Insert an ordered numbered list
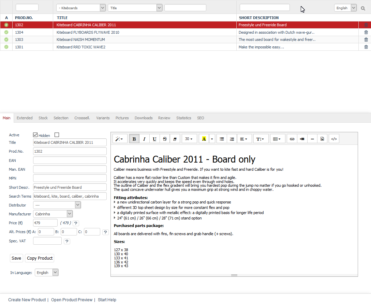The height and width of the screenshot is (305, 371). point(232,139)
